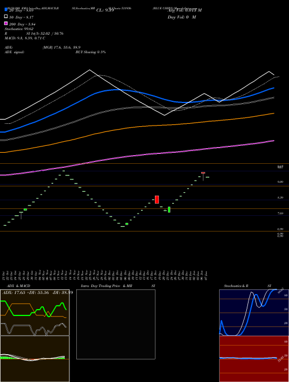Select the '20 Day - 8.69' legend text
This screenshot has height=382, width=289.
click(x=21, y=10)
